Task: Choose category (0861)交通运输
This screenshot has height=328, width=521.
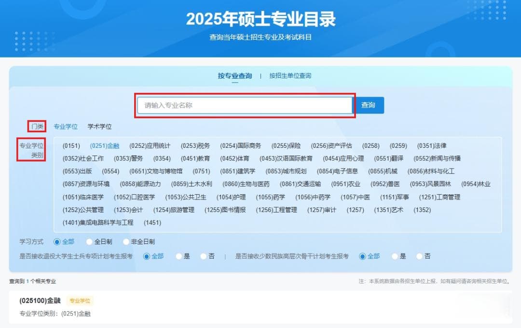Action: 300,184
